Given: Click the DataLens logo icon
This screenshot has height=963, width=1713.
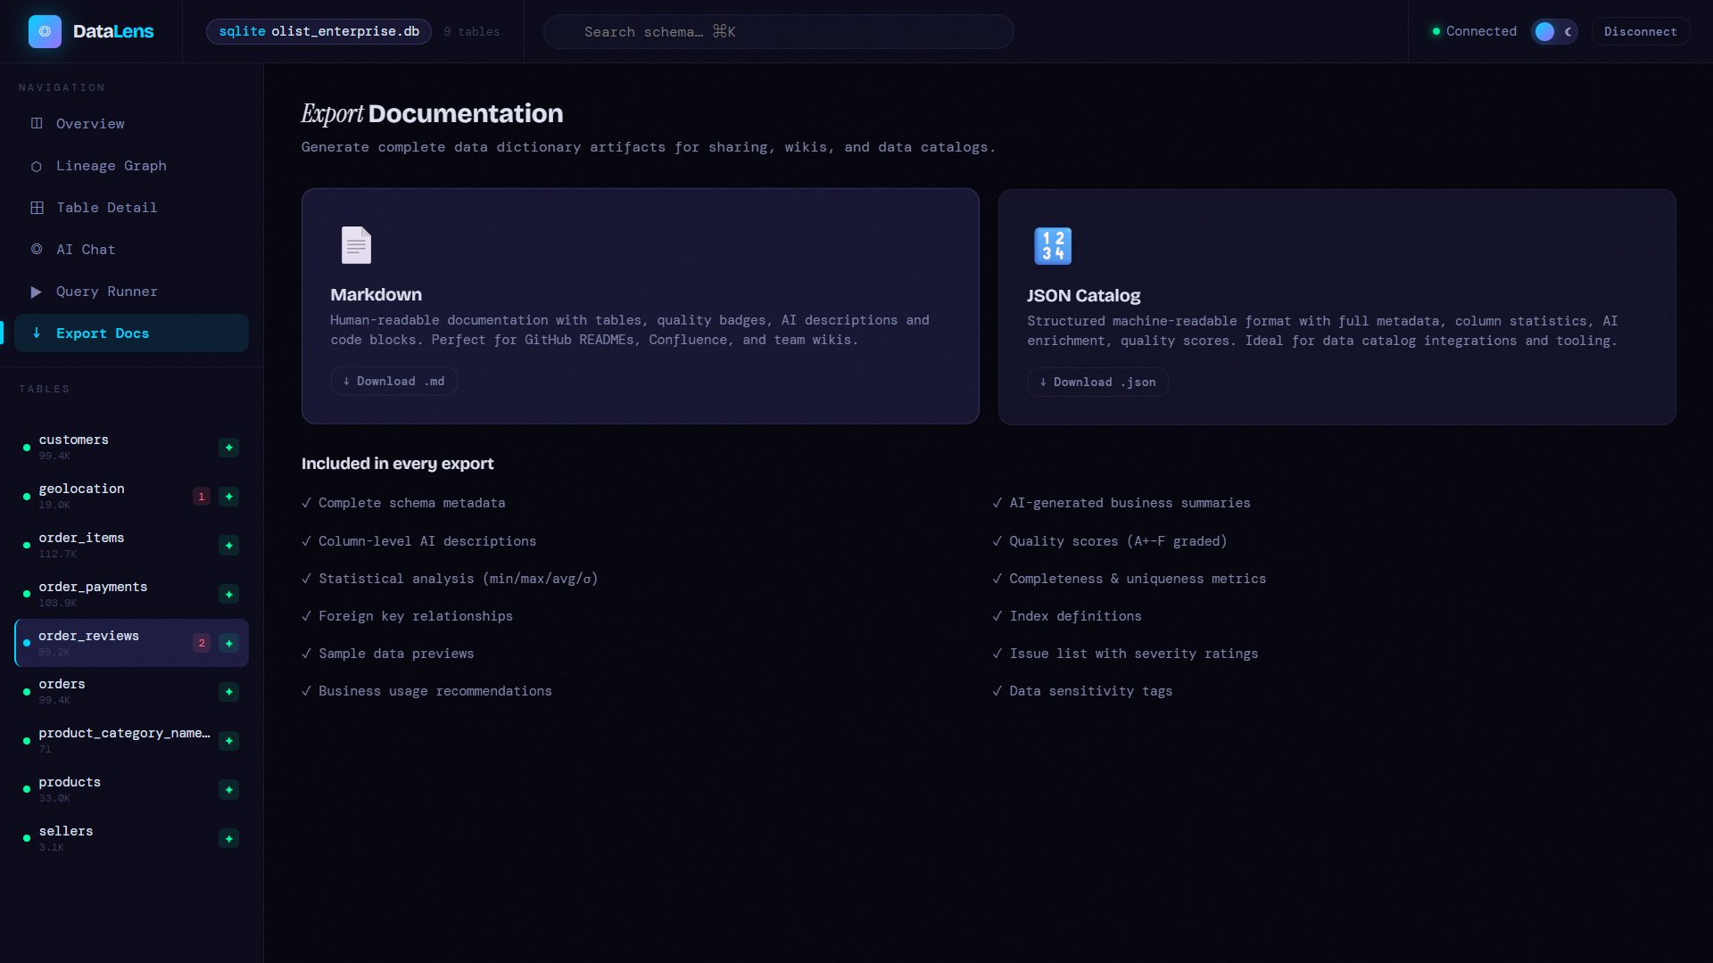Looking at the screenshot, I should click(x=45, y=31).
